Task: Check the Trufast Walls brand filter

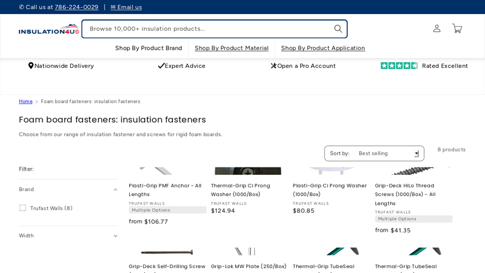Action: pyautogui.click(x=23, y=208)
